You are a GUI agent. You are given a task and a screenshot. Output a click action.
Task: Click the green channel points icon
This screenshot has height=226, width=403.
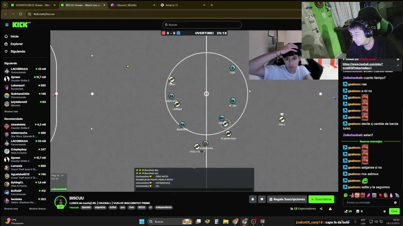345,211
